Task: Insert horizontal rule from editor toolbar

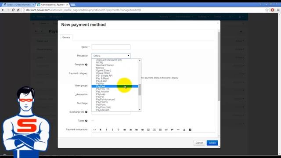Action: (178, 130)
